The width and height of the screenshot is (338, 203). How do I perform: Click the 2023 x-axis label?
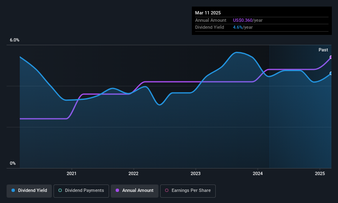point(196,173)
